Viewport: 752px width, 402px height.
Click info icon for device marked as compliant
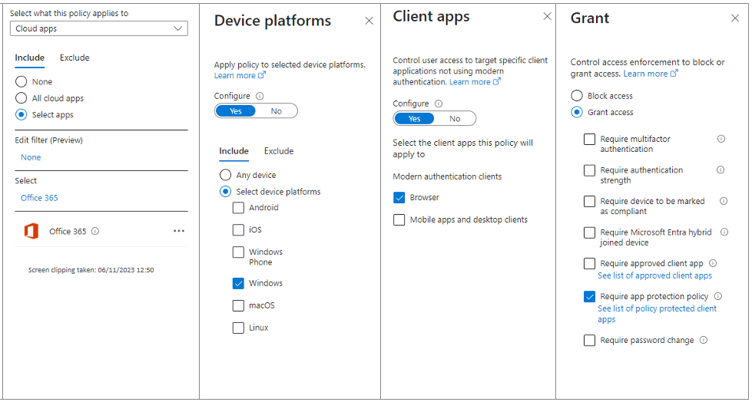[724, 201]
